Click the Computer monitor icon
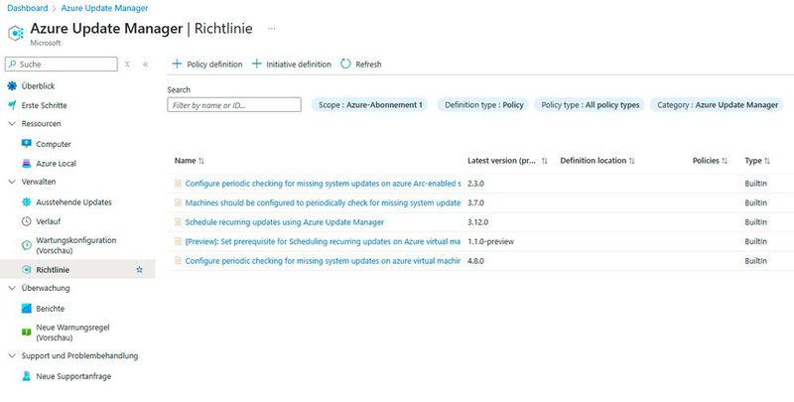 point(27,144)
